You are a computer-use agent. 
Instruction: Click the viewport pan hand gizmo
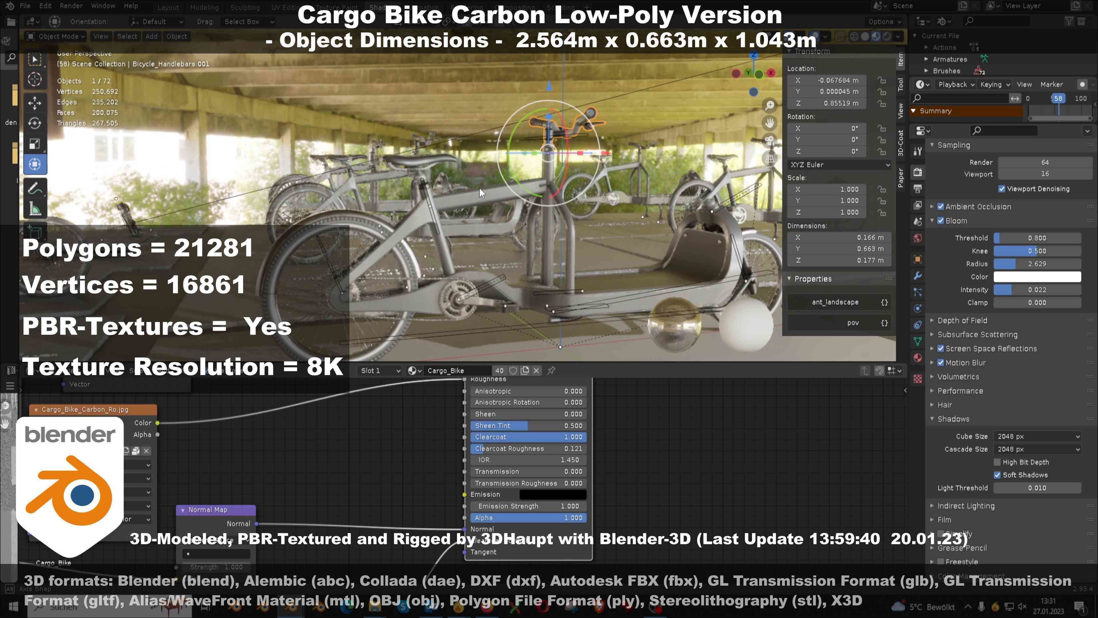(x=770, y=123)
